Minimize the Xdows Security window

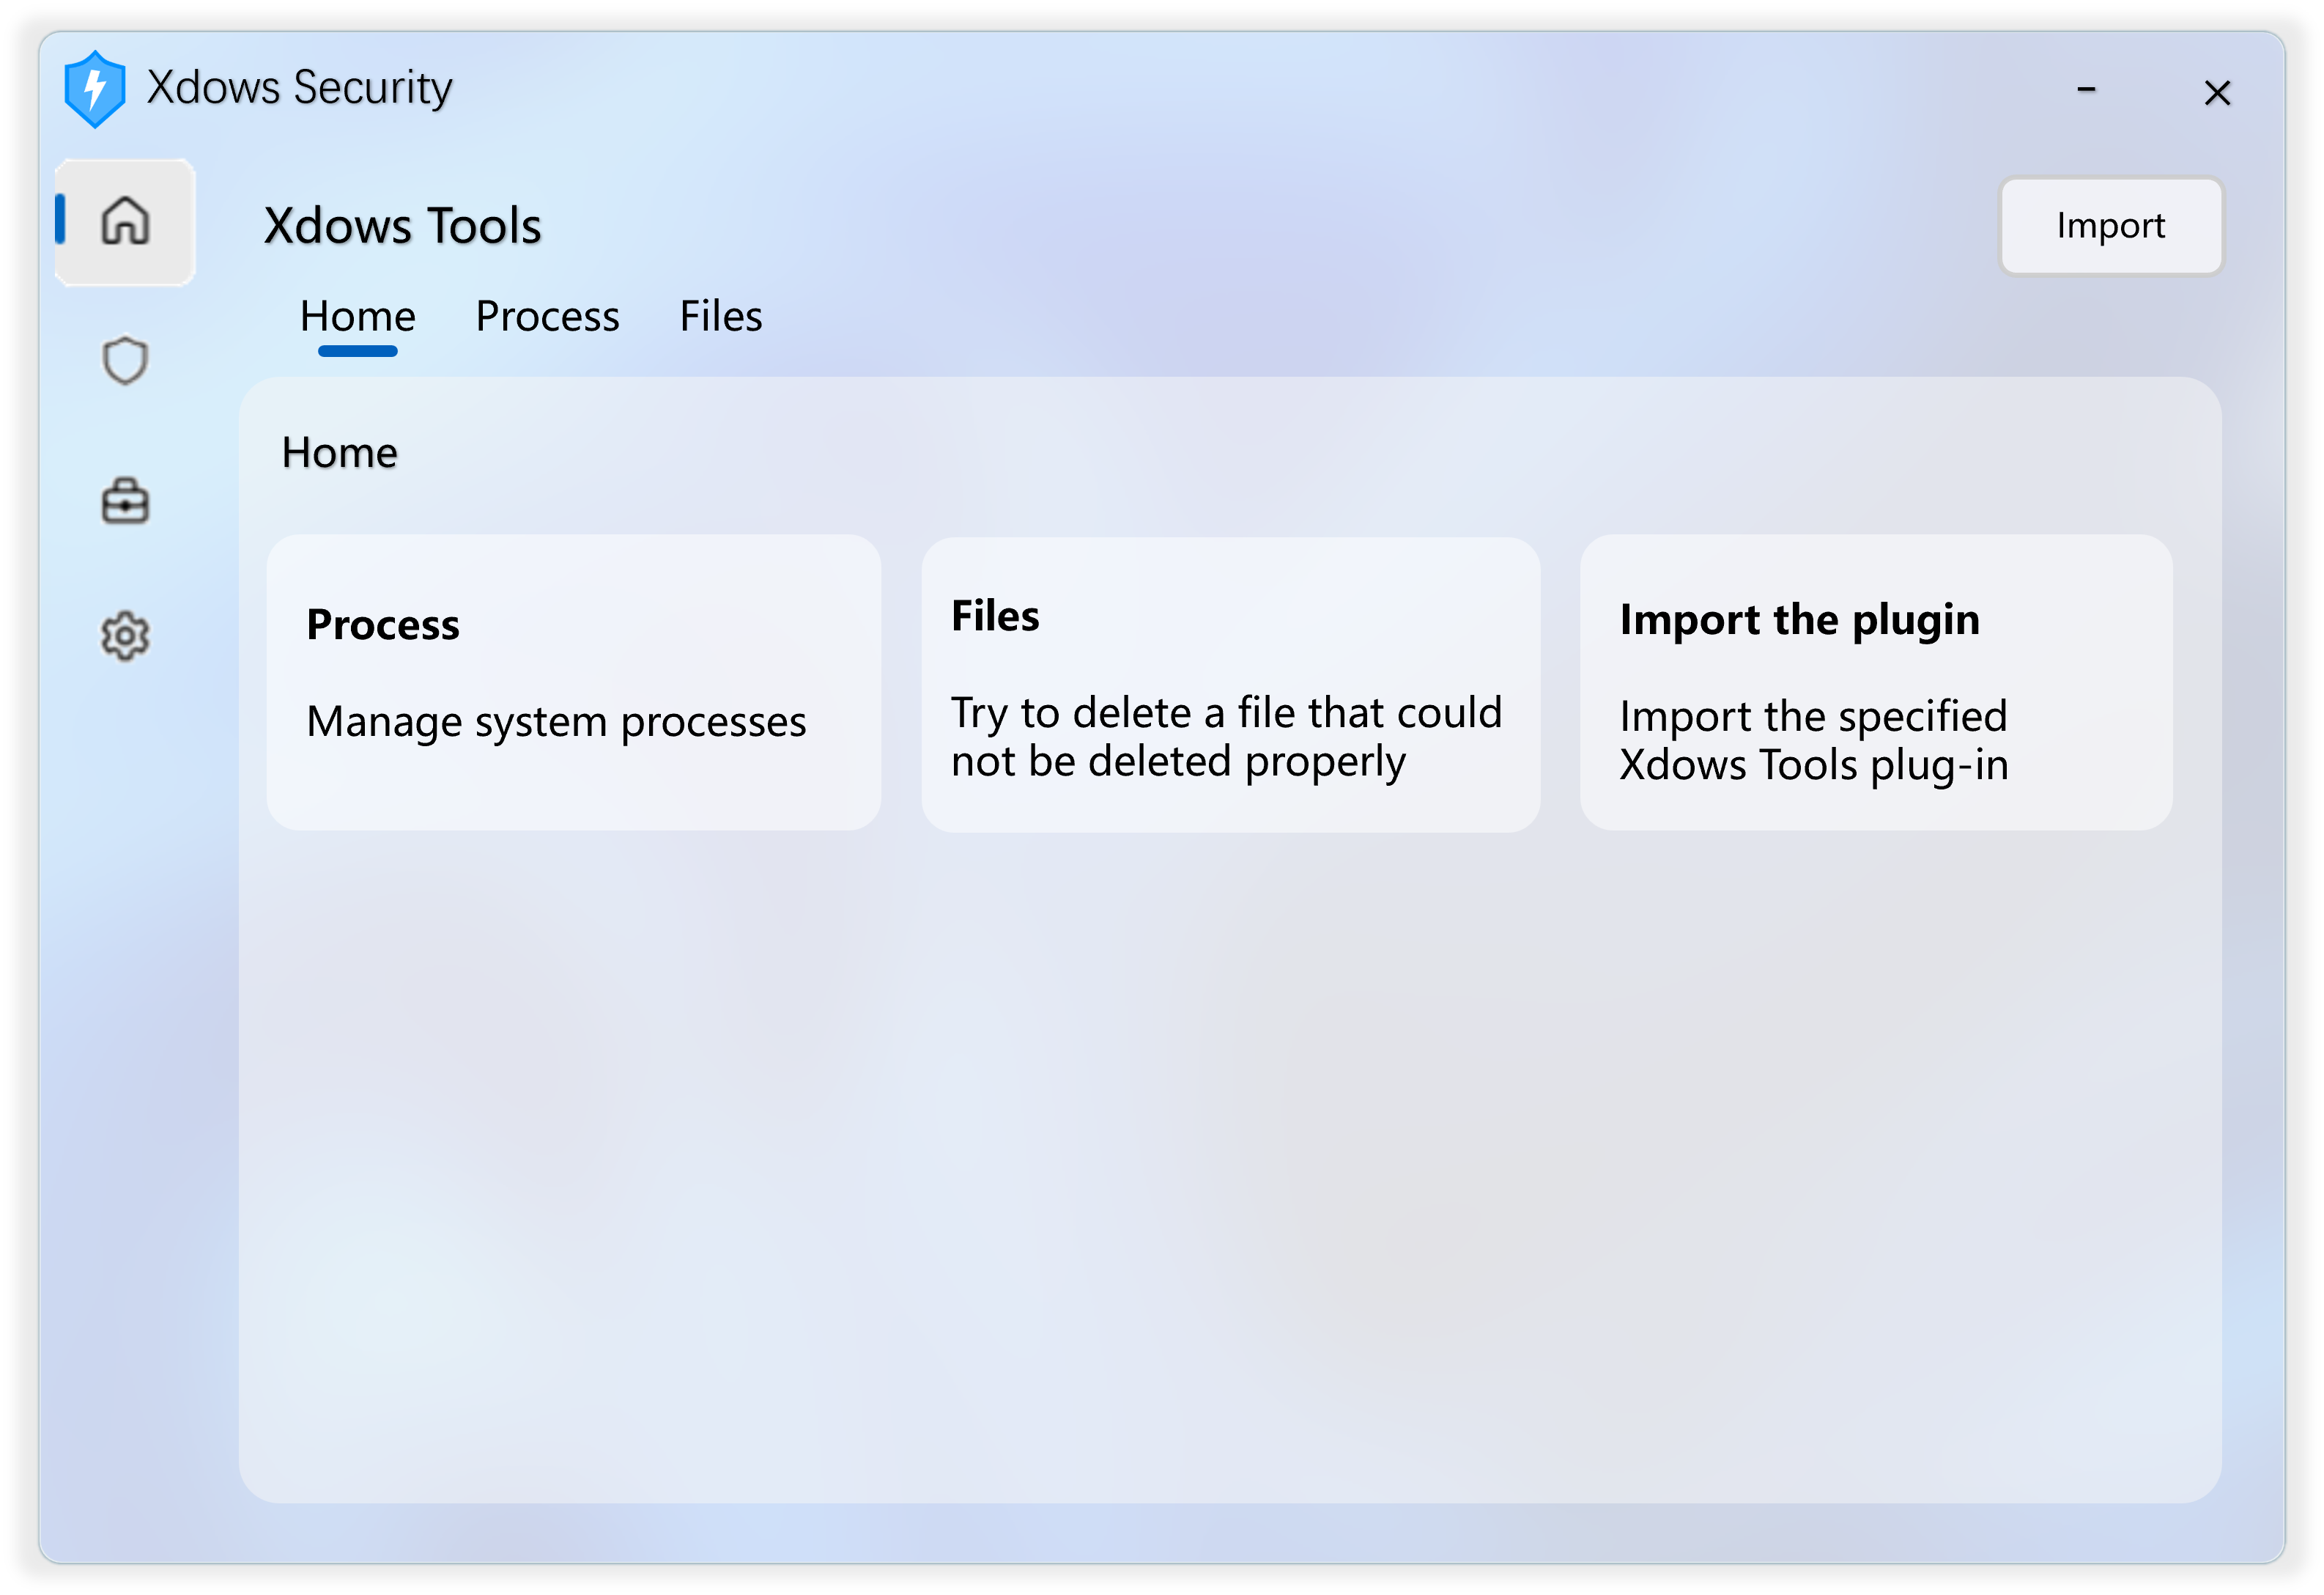[2086, 90]
